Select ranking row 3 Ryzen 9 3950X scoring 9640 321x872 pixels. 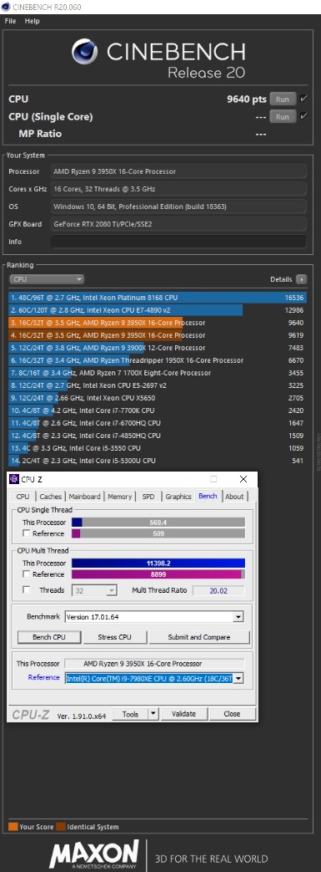point(158,323)
